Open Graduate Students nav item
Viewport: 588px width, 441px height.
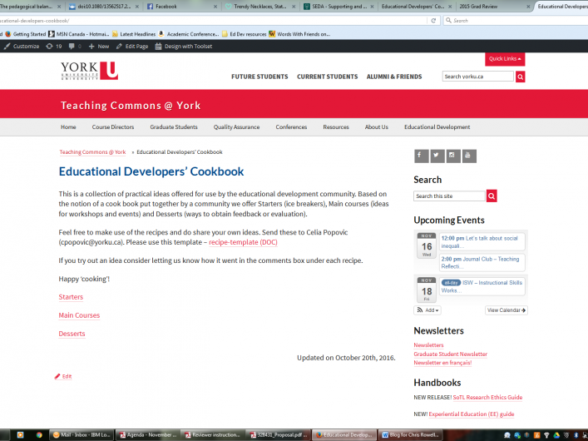[x=174, y=127]
